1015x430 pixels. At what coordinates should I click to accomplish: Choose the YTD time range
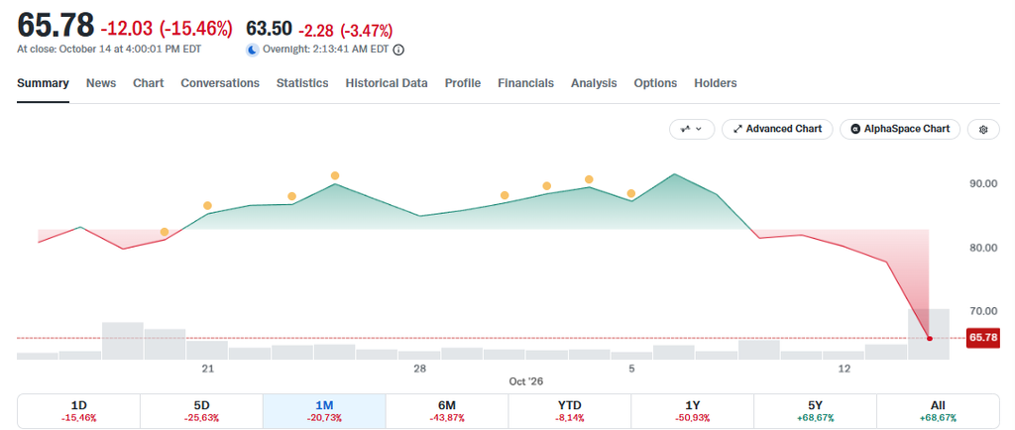(570, 410)
